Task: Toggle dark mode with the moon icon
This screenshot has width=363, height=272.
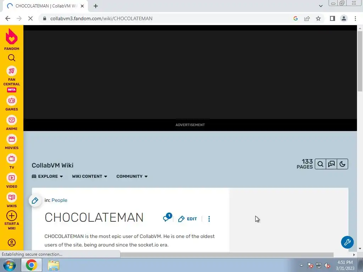Action: (x=343, y=164)
